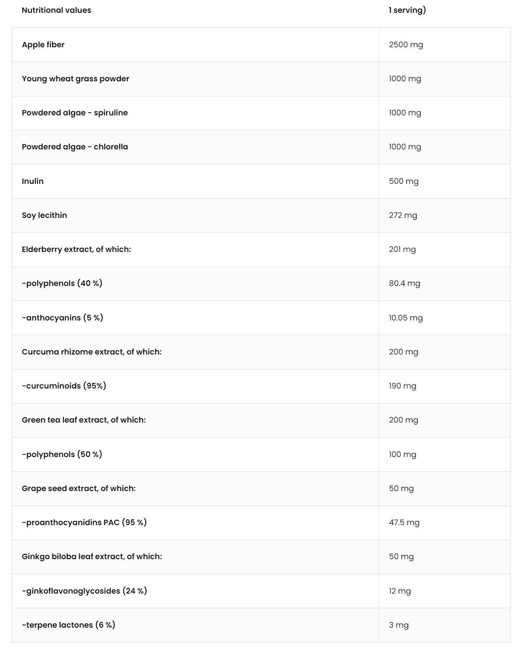Click 'Elderberry extract, of which:' label
This screenshot has width=520, height=648.
[x=76, y=249]
